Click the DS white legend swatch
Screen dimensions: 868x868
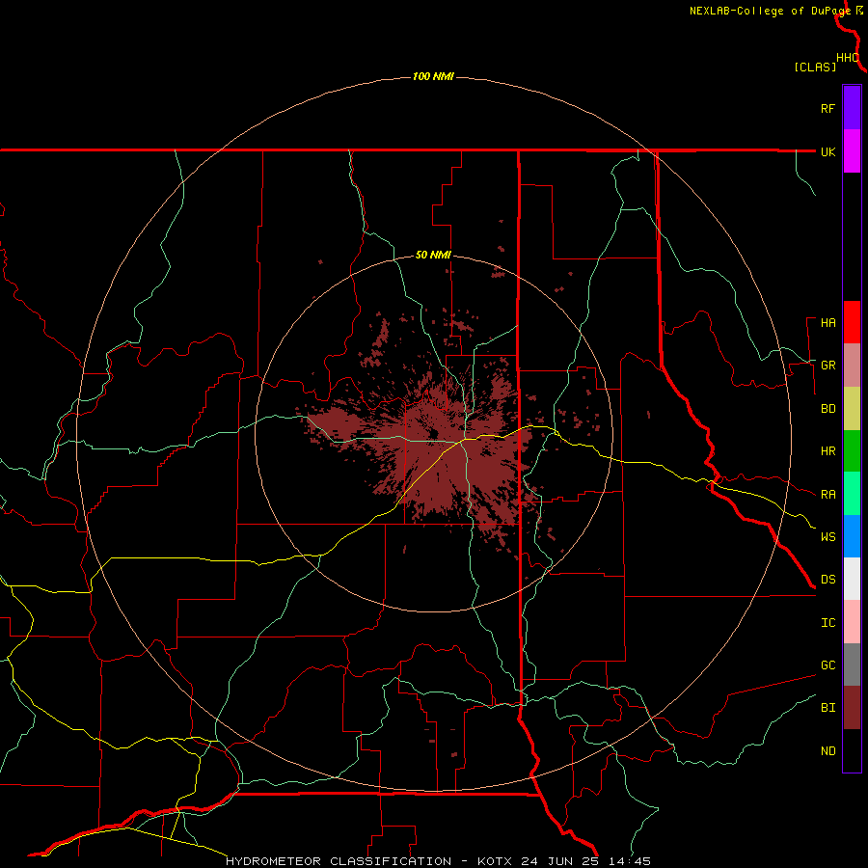(x=852, y=579)
